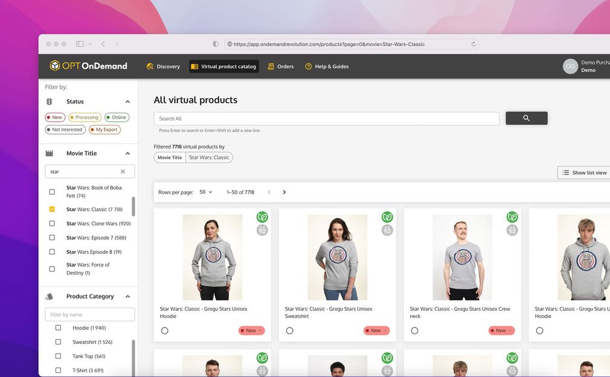Click the browser back arrow
Viewport: 610px width, 377px height.
tap(103, 44)
